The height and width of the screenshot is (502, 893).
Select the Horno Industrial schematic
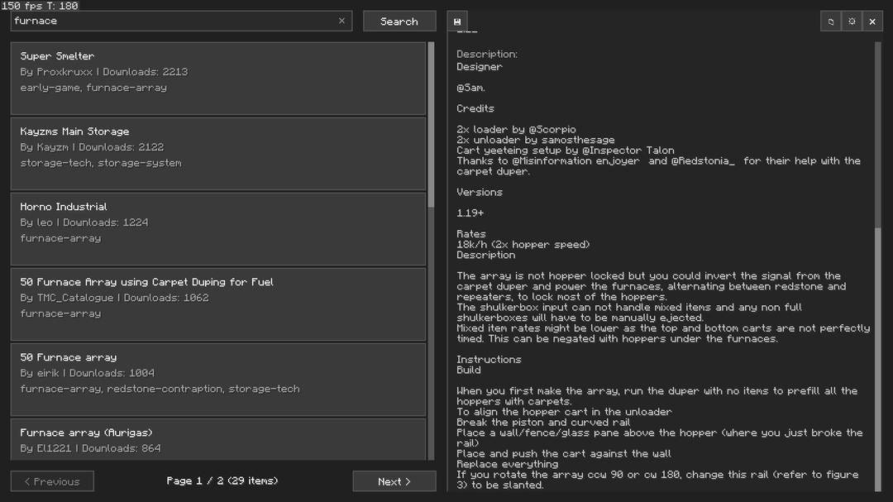point(217,228)
